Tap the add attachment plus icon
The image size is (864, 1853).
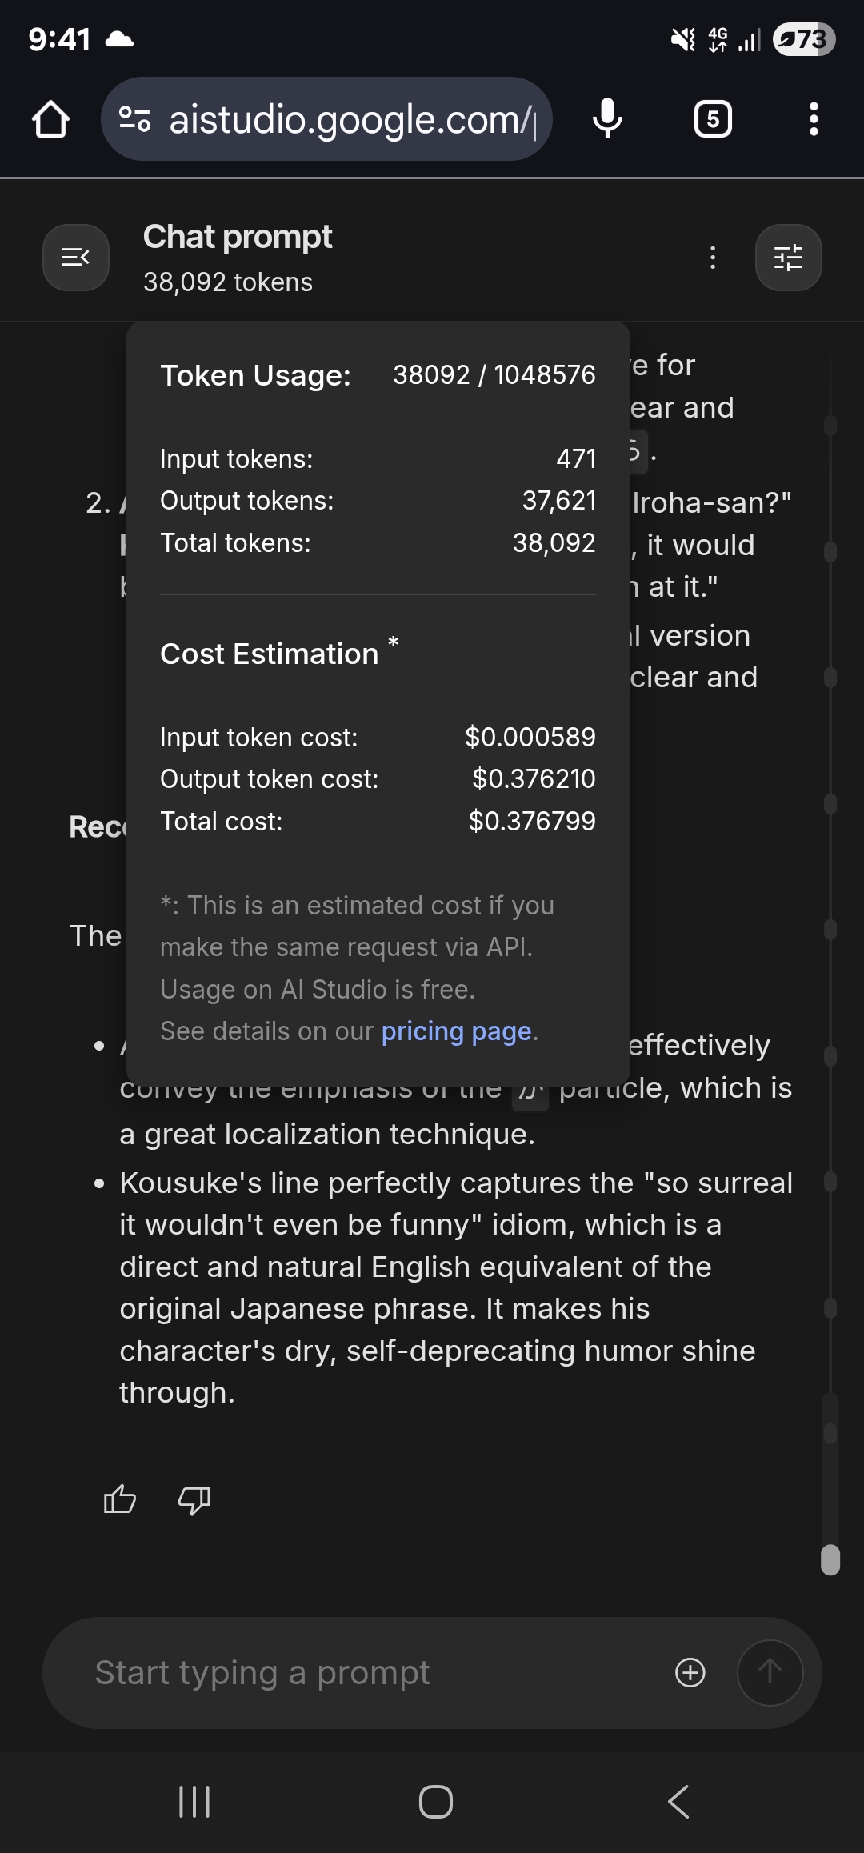click(690, 1673)
